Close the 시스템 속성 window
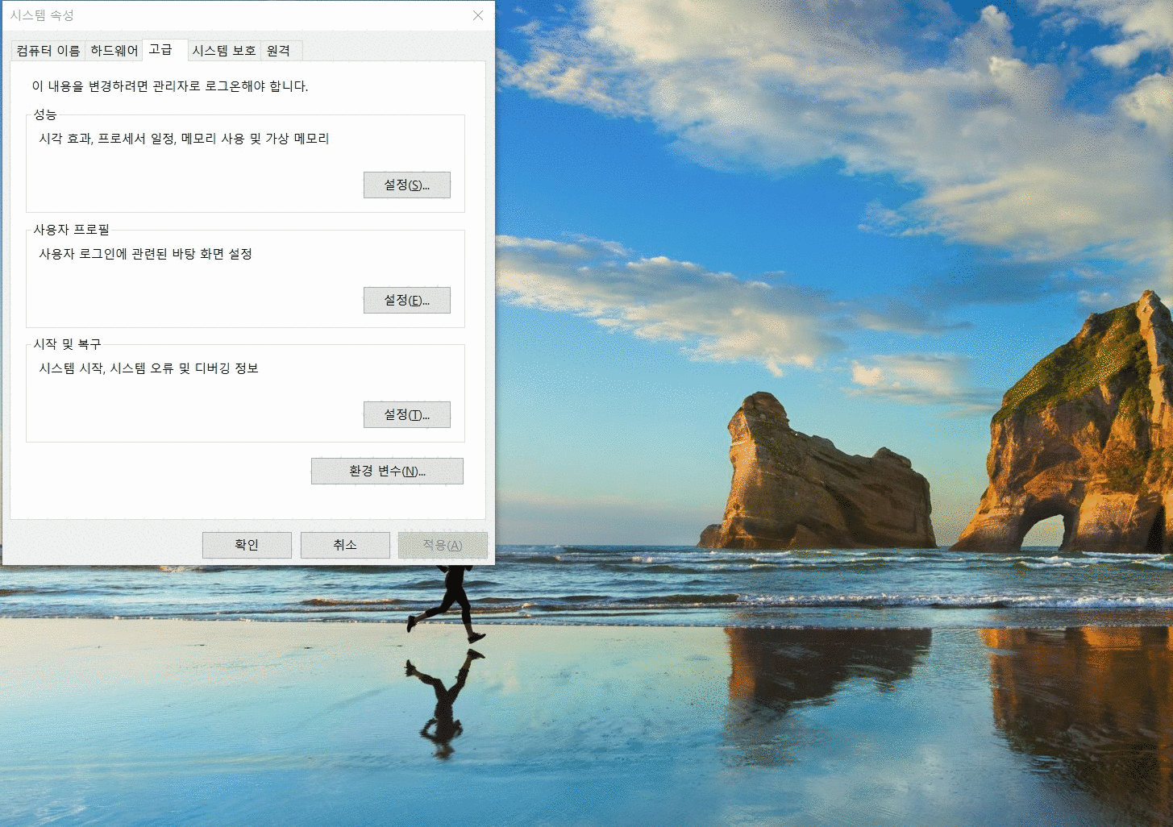 pyautogui.click(x=478, y=15)
